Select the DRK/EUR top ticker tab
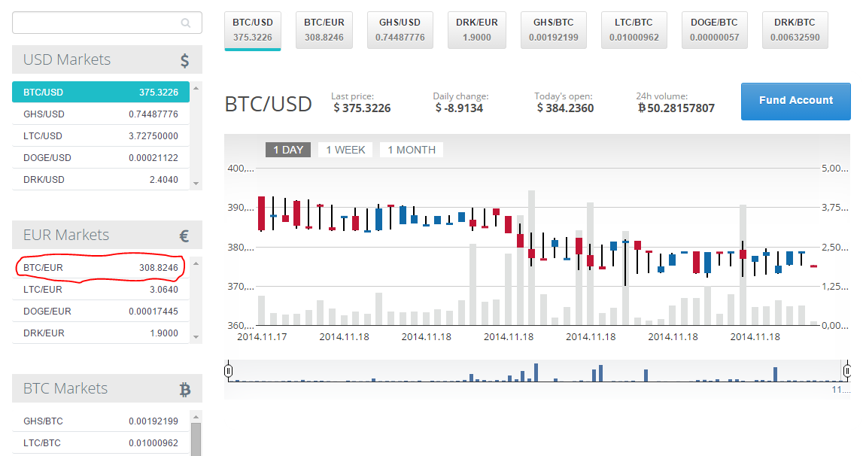863x456 pixels. point(476,30)
